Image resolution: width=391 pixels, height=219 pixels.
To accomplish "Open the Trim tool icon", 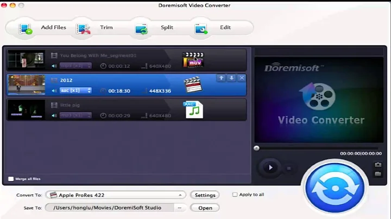I will pyautogui.click(x=83, y=29).
